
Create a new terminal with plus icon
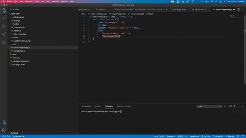click(x=224, y=106)
